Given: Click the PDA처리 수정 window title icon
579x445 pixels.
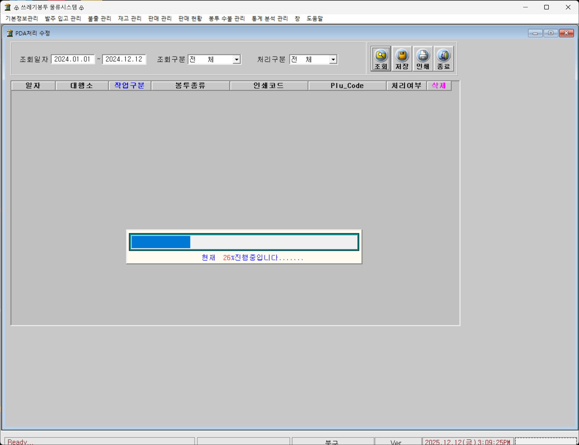Looking at the screenshot, I should pyautogui.click(x=10, y=33).
